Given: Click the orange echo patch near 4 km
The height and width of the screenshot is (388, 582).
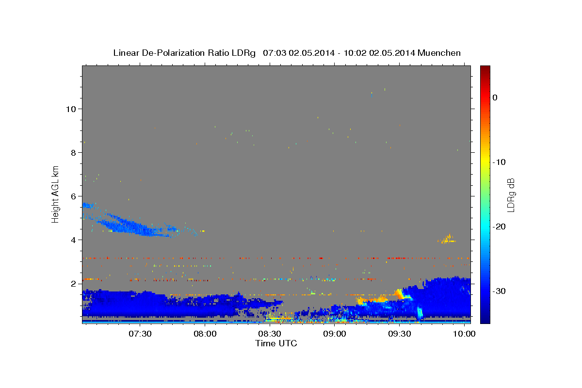Looking at the screenshot, I should [447, 239].
